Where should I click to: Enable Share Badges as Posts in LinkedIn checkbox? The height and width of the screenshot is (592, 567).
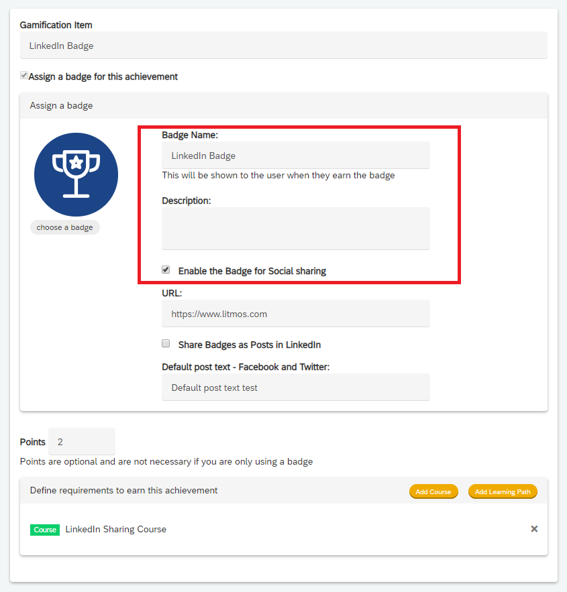(166, 343)
